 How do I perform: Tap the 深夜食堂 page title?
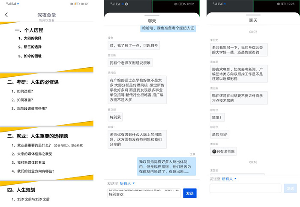46,15
